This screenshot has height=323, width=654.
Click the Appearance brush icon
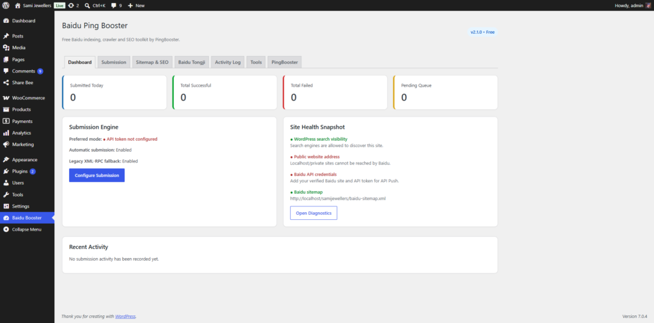click(6, 160)
